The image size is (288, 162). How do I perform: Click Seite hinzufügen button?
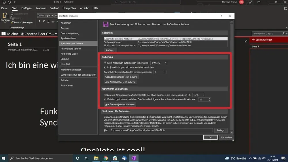pyautogui.click(x=262, y=40)
